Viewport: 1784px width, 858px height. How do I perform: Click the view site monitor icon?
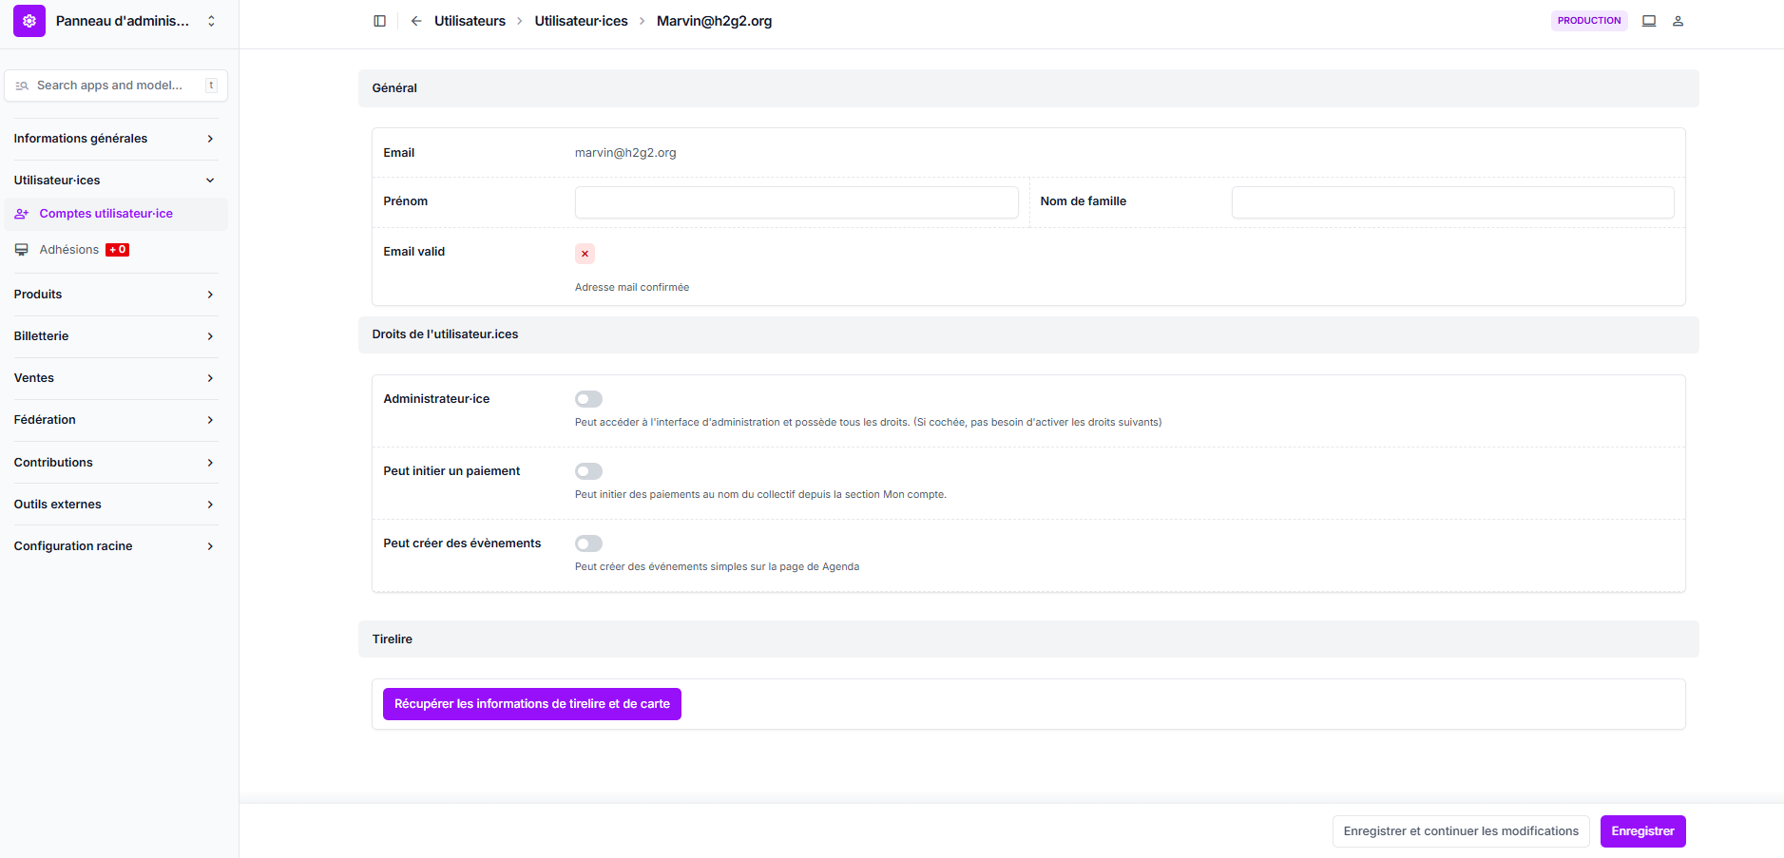click(x=1649, y=21)
